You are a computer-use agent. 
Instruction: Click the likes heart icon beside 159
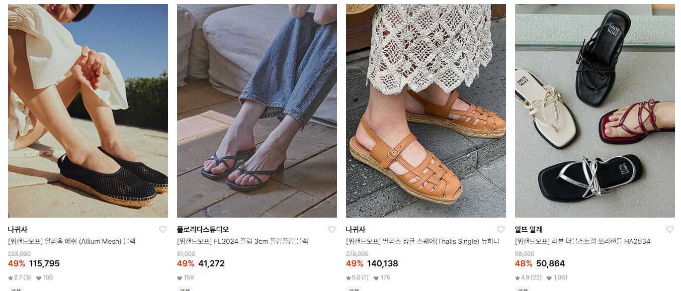click(x=180, y=278)
